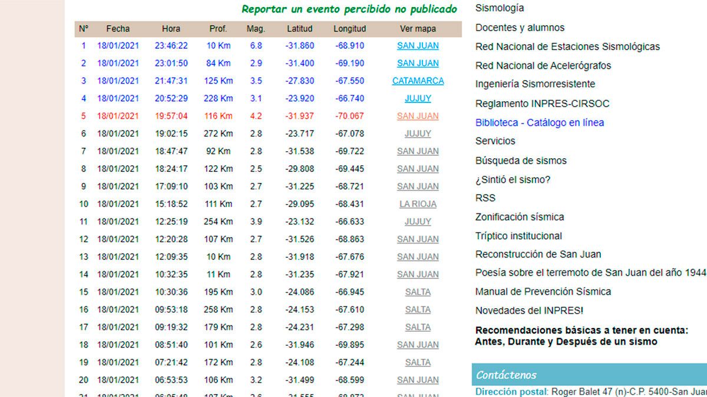This screenshot has height=397, width=707.
Task: Open JUJUY map link for event 4
Action: tap(418, 99)
